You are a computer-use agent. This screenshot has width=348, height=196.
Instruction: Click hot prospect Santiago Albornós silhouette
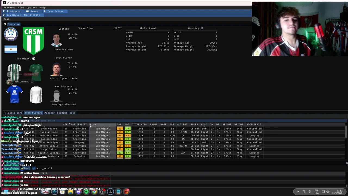(x=57, y=96)
